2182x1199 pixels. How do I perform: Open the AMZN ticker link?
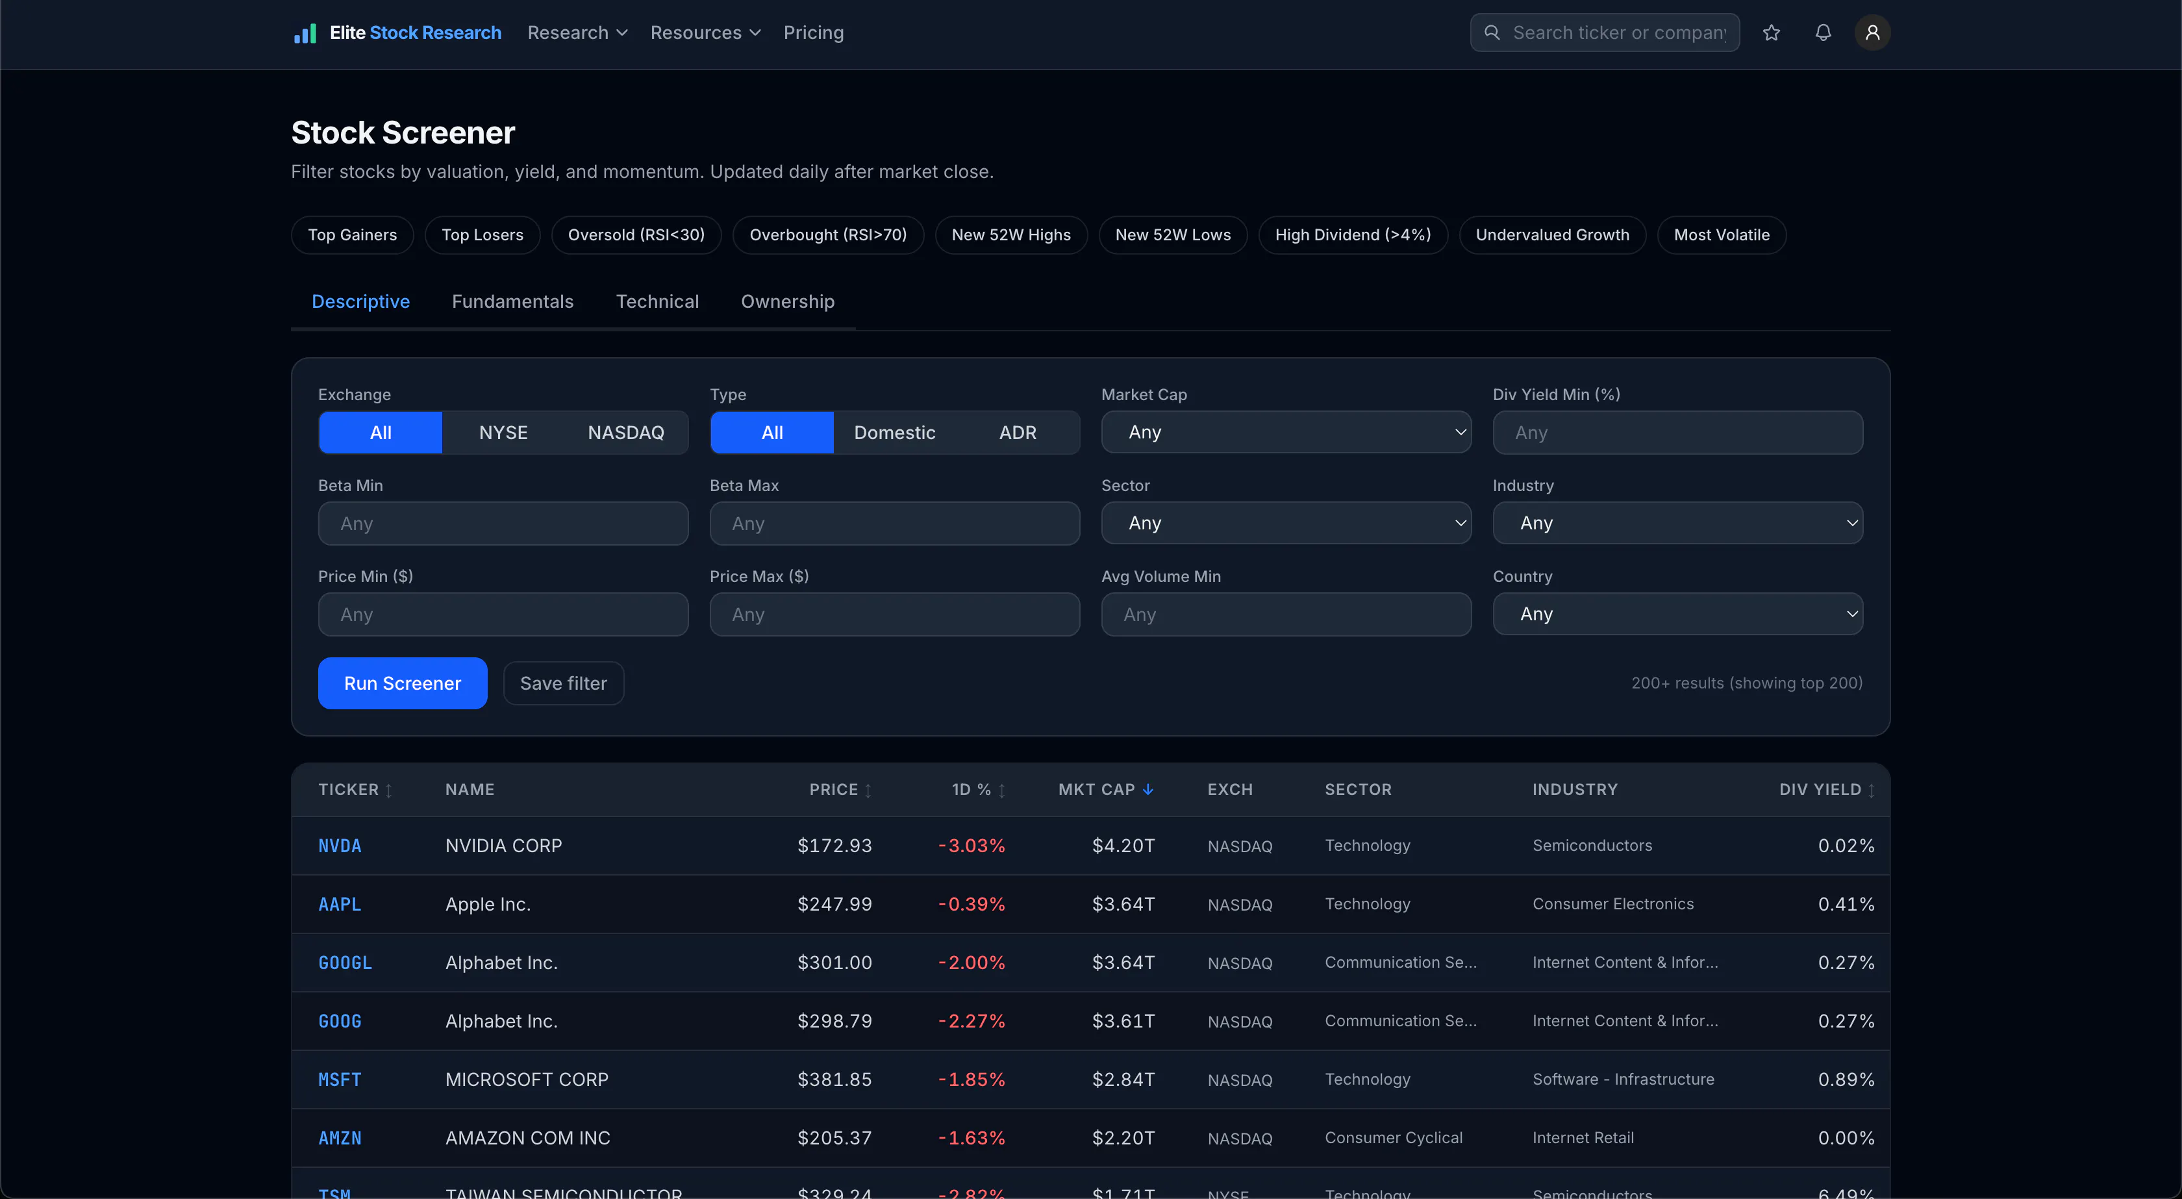(x=340, y=1138)
